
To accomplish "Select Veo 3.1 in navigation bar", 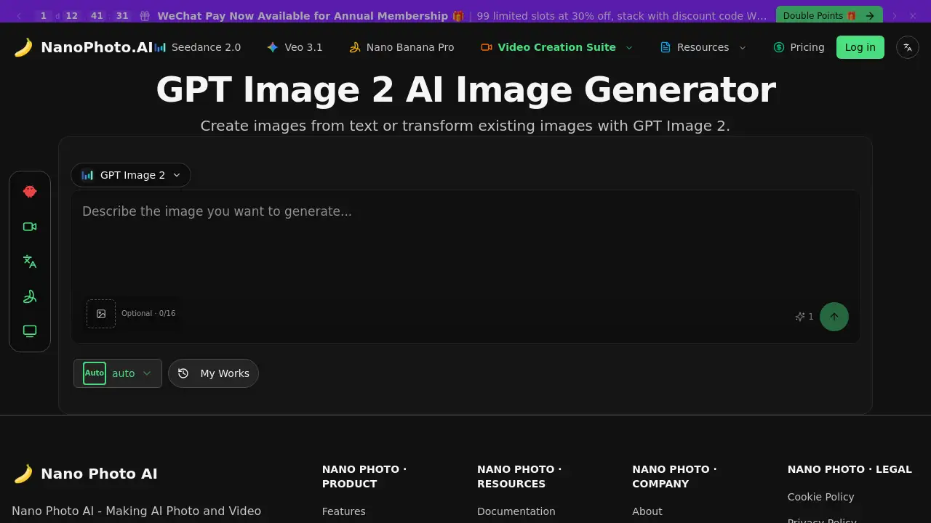I will click(x=294, y=47).
